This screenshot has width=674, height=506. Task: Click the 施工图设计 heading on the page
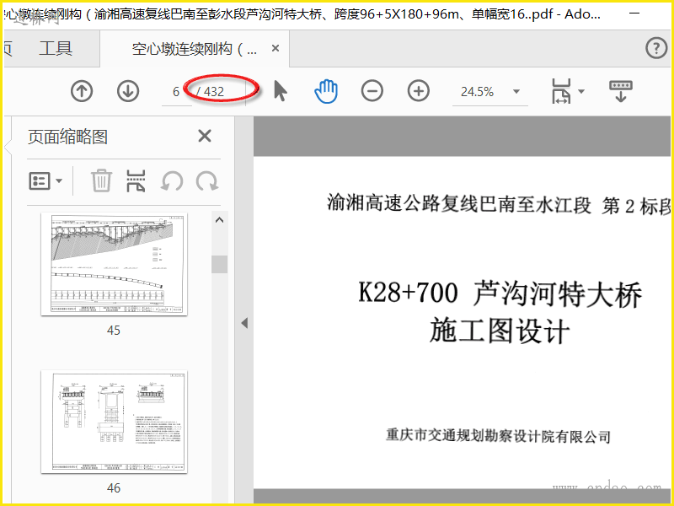[500, 331]
